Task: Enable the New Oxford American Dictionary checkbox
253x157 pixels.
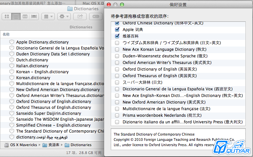Action: pyautogui.click(x=117, y=102)
